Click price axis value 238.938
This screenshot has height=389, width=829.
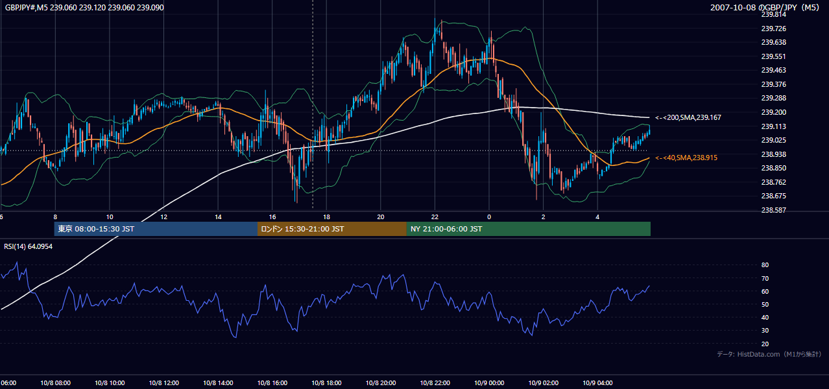(x=774, y=154)
